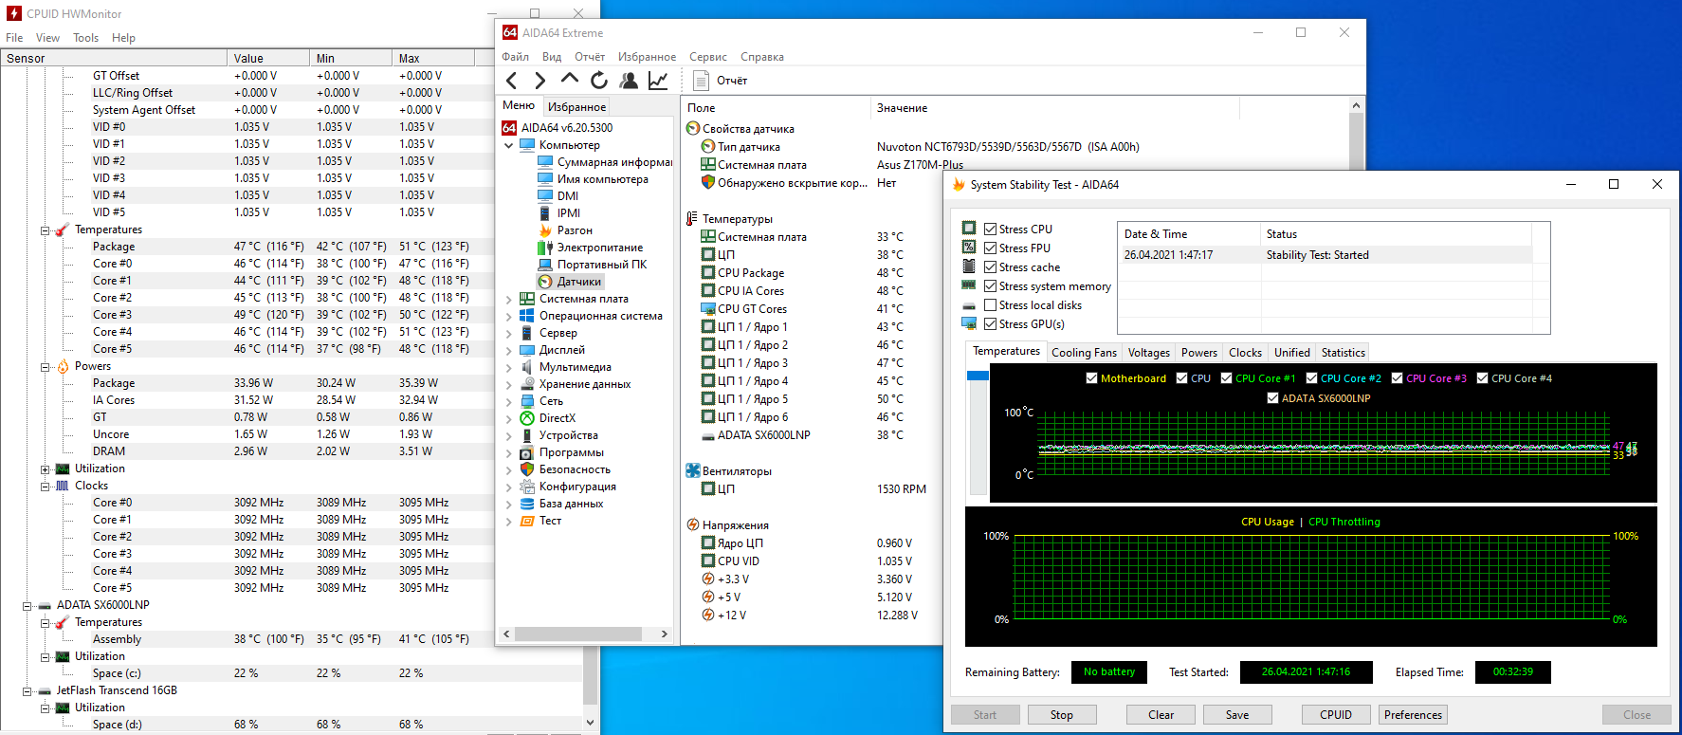
Task: Toggle the Stress CPU checkbox
Action: (x=990, y=229)
